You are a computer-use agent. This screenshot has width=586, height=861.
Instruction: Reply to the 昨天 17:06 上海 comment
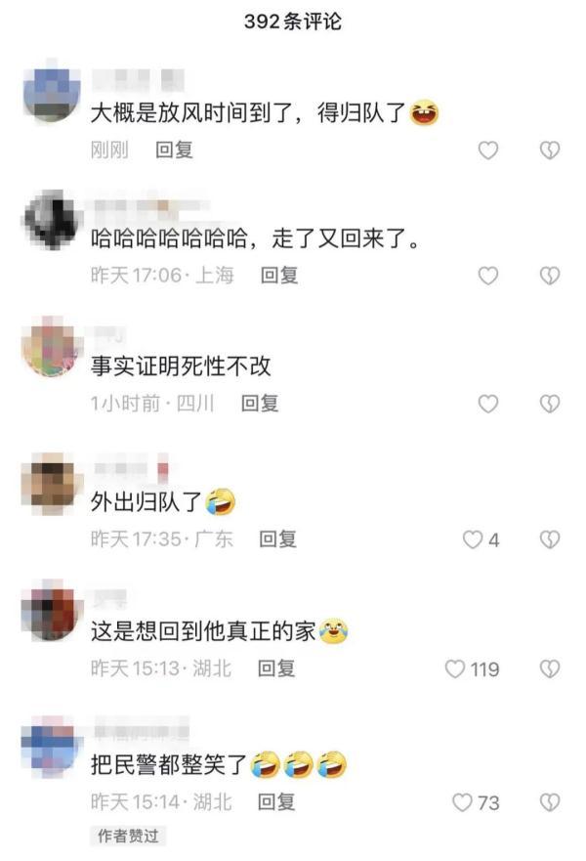click(278, 275)
